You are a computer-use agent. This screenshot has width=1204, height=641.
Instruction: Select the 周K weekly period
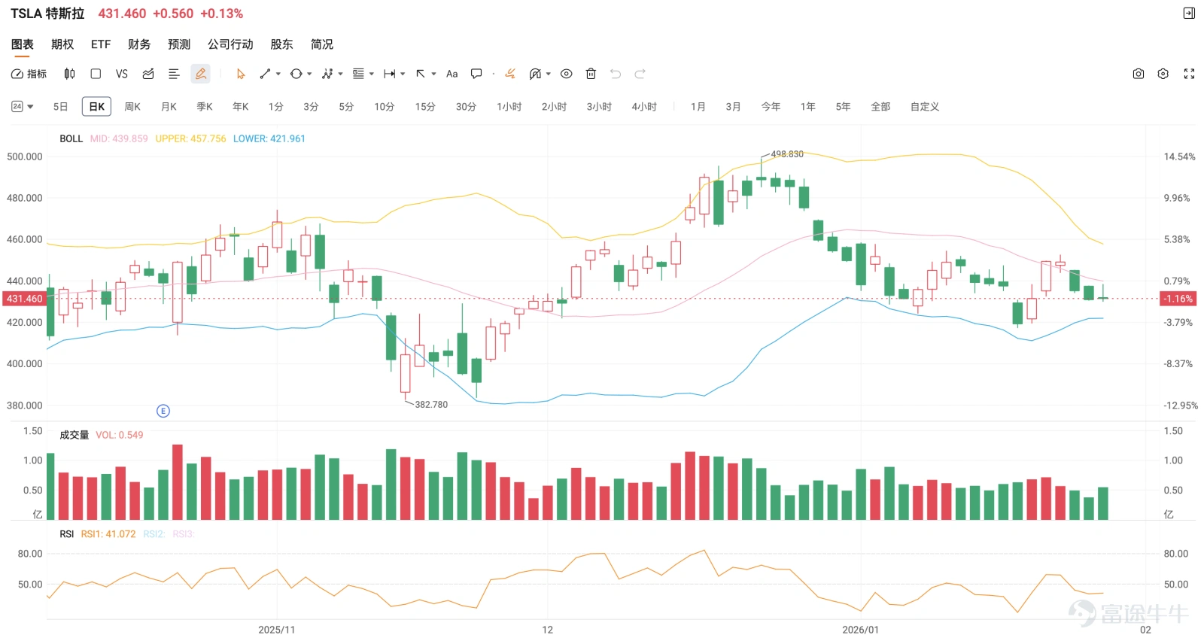[132, 107]
